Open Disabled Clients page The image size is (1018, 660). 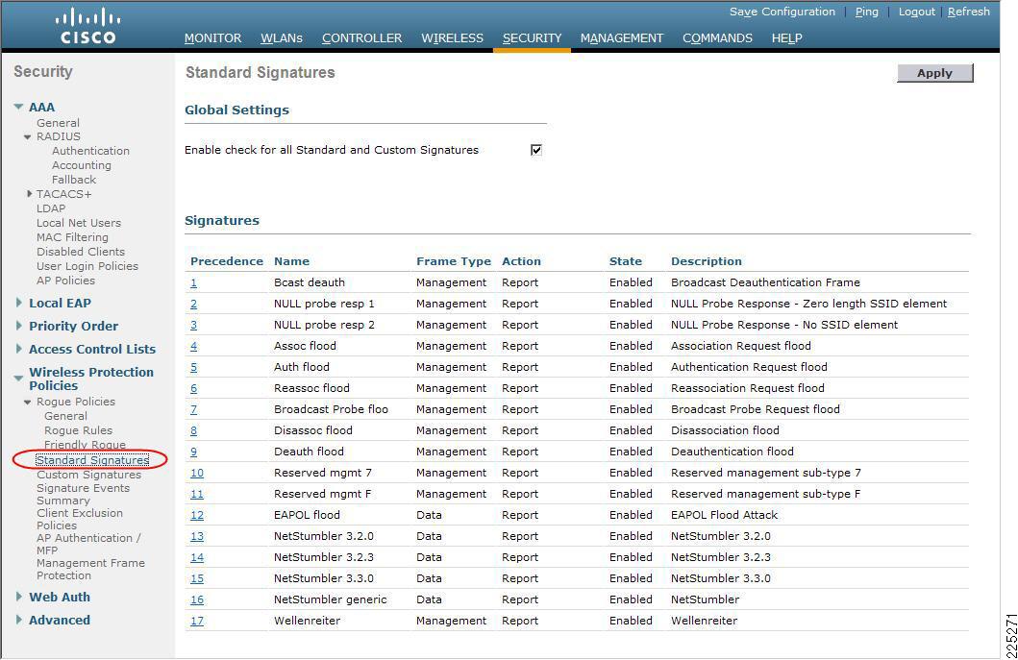click(x=81, y=252)
